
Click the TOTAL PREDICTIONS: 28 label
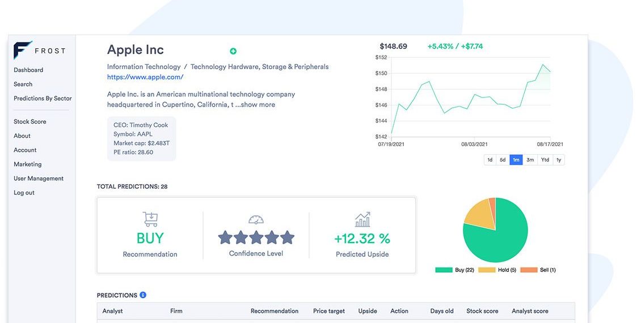pos(132,186)
